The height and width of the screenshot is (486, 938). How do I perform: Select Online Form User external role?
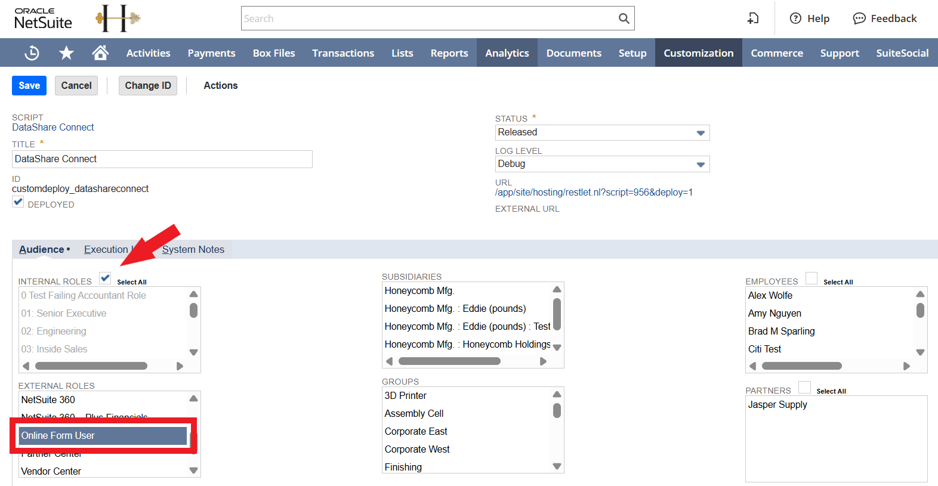pos(103,435)
